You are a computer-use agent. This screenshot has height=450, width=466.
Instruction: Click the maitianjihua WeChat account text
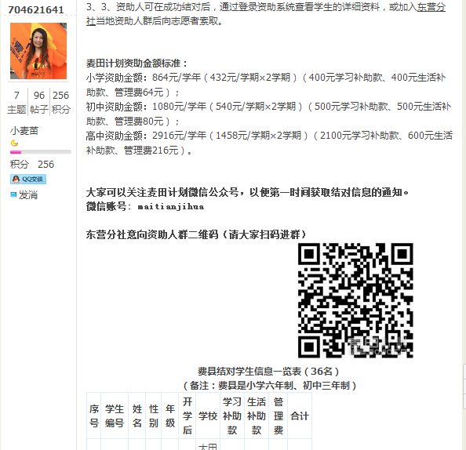tap(171, 207)
